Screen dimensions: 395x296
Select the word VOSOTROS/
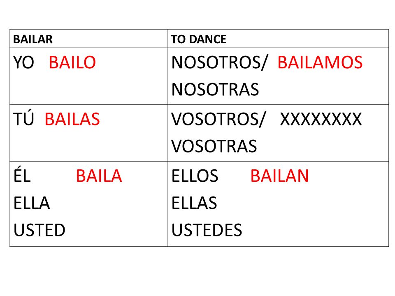coord(218,119)
